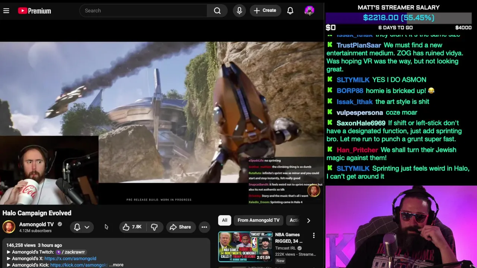This screenshot has width=477, height=268.
Task: Click chat username vulpespersona
Action: point(360,112)
